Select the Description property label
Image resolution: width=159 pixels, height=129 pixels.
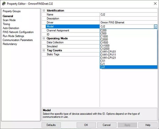53,19
